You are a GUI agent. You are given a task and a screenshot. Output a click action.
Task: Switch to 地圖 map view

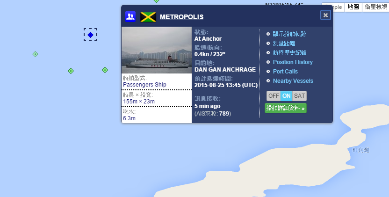[x=353, y=7]
